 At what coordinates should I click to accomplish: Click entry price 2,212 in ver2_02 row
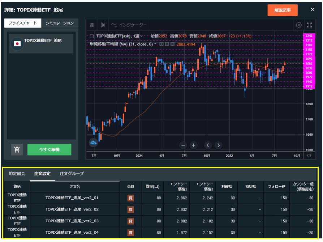click(x=208, y=209)
